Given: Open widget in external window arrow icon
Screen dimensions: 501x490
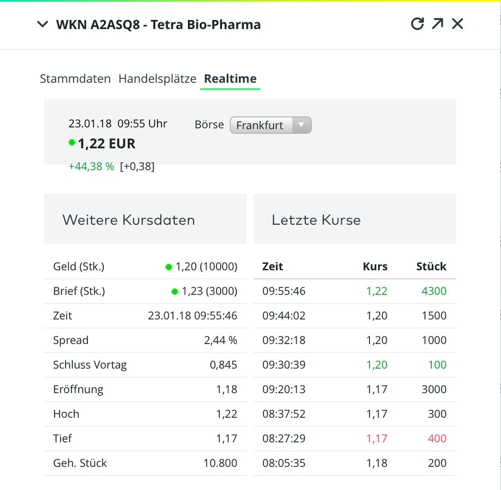Looking at the screenshot, I should click(437, 24).
